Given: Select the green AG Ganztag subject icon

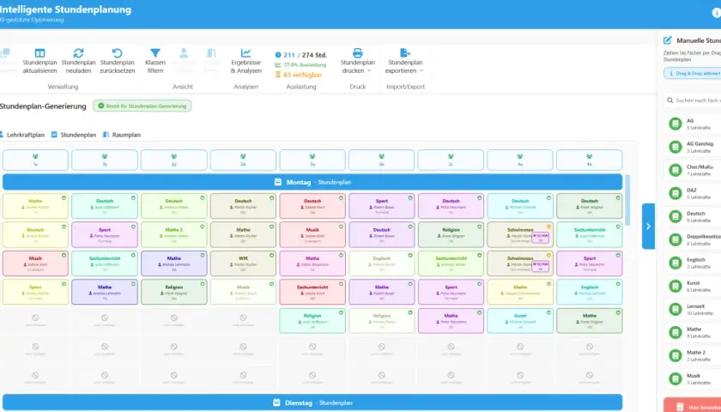Looking at the screenshot, I should point(675,147).
